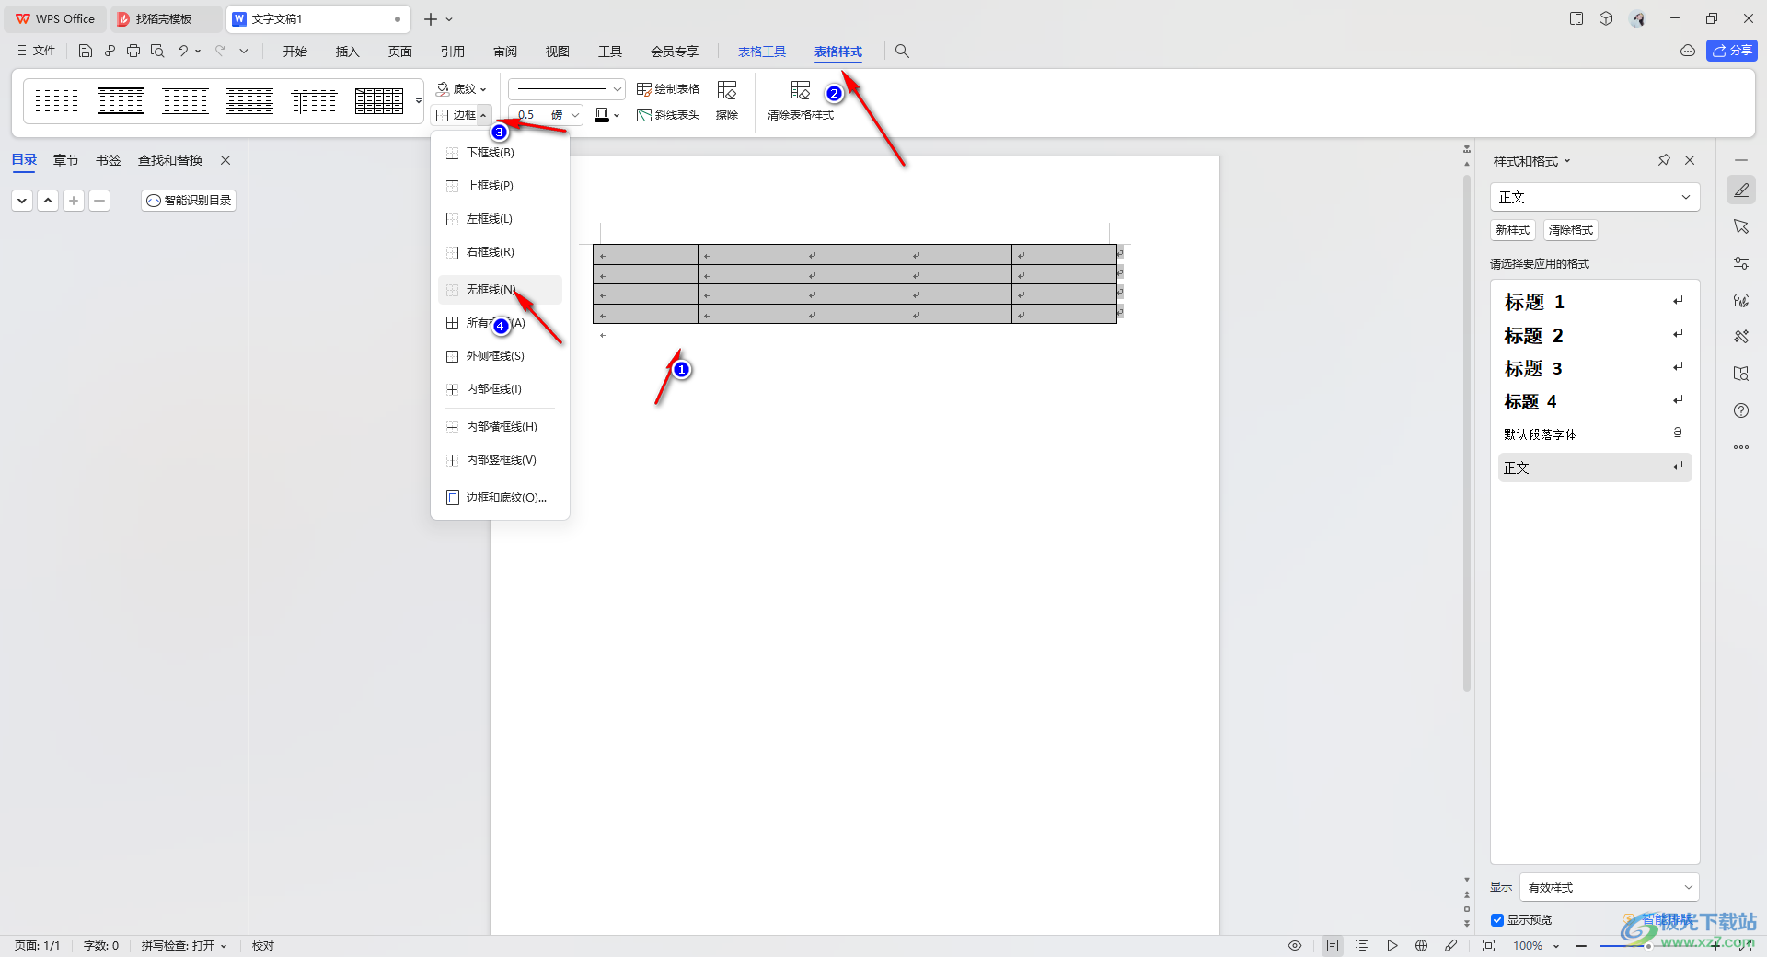Viewport: 1767px width, 957px height.
Task: Choose No Border (无框线) menu item
Action: click(500, 290)
